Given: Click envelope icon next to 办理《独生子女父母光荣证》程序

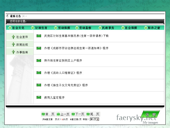Looking at the screenshot, I should 39,85.
